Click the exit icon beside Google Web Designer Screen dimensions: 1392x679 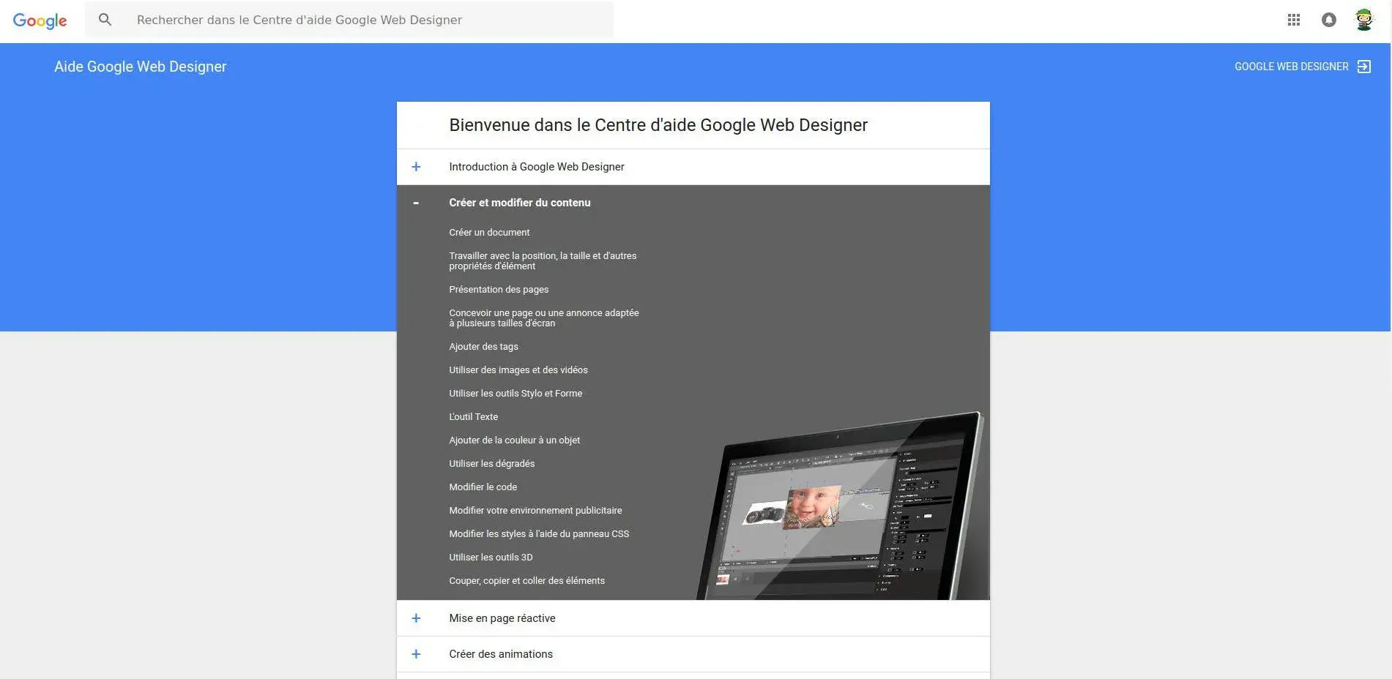[x=1364, y=67]
